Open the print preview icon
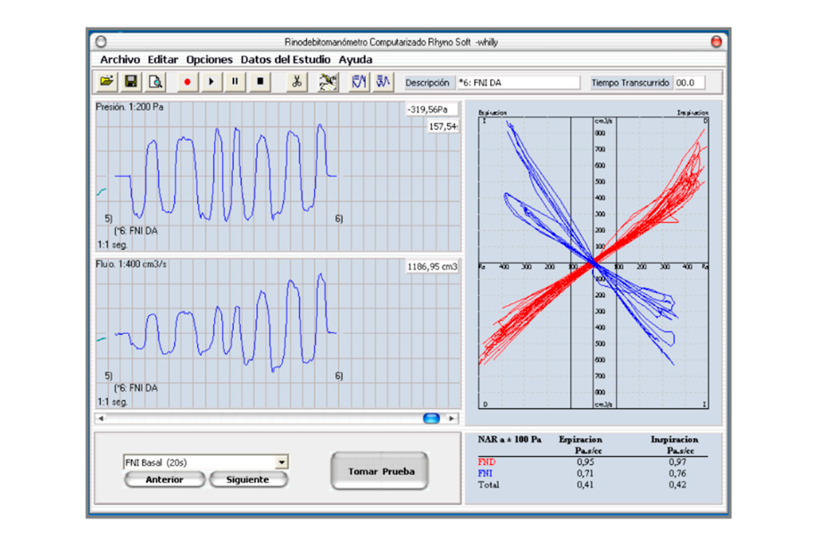Screen dimensions: 818x546 [155, 82]
